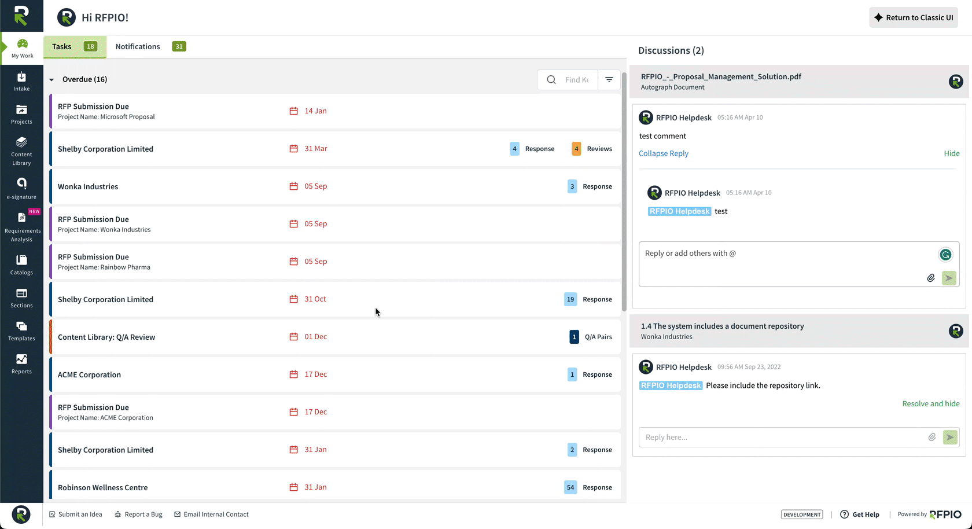Click the task list scrollbar
The height and width of the screenshot is (529, 972).
click(x=624, y=191)
